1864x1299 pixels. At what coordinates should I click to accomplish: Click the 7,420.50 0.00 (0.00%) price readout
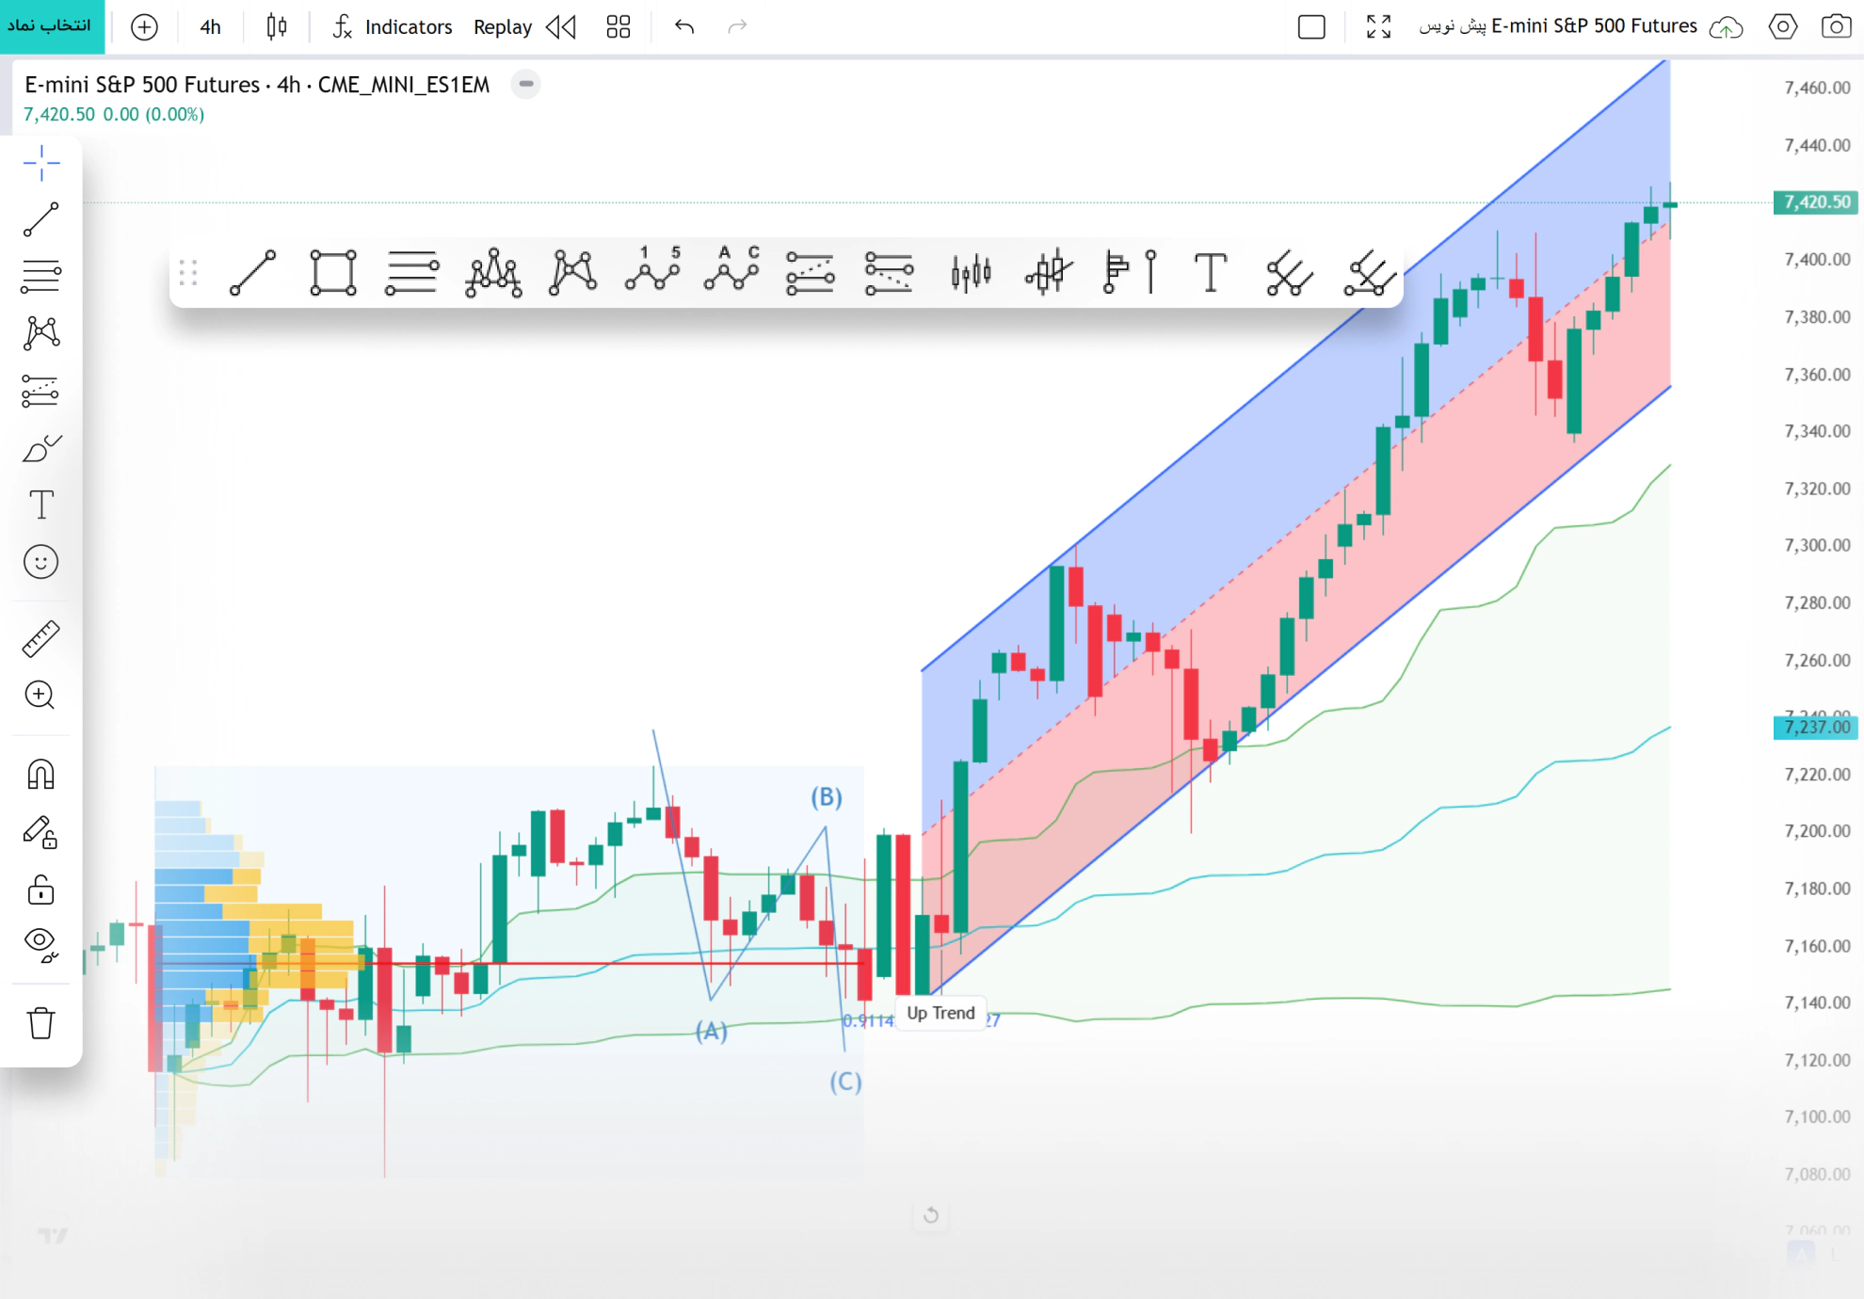[x=114, y=114]
